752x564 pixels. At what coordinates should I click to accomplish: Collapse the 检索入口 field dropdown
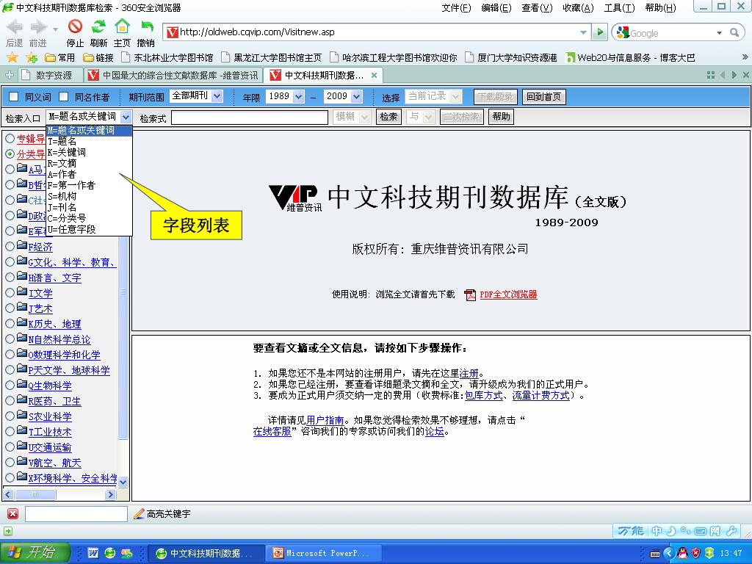pyautogui.click(x=126, y=117)
